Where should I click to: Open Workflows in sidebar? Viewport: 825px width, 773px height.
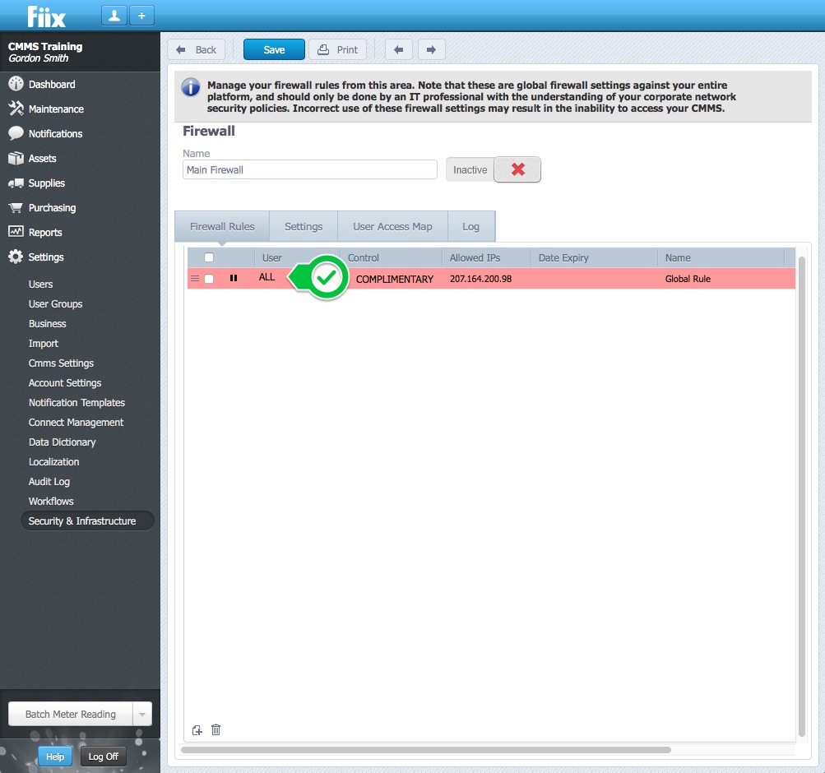[51, 501]
